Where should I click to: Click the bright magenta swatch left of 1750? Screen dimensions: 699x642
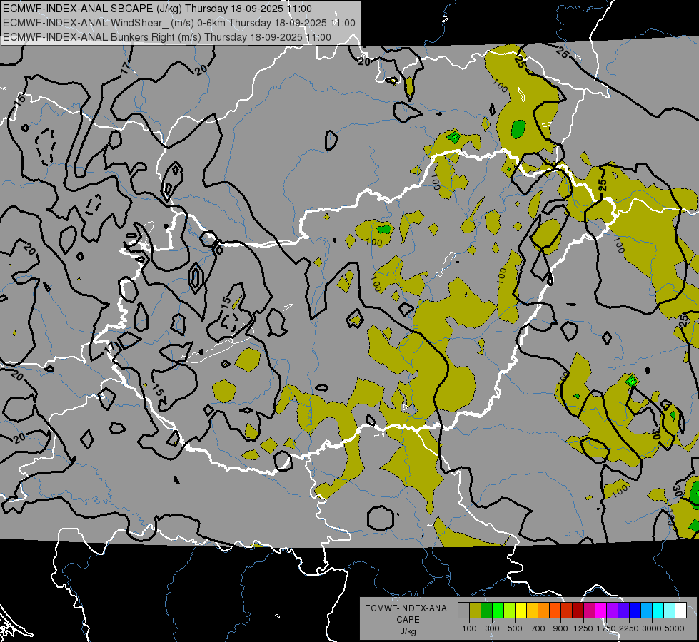click(x=601, y=611)
